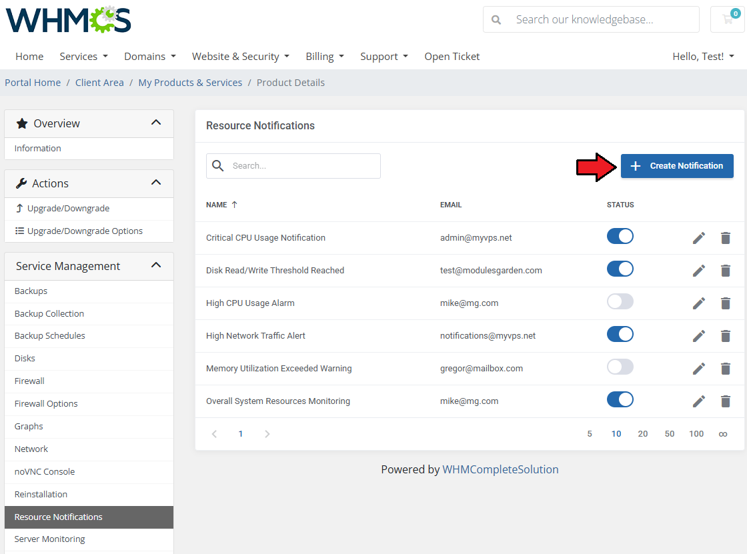Collapse the Overview panel chevron
The image size is (747, 554).
click(156, 123)
